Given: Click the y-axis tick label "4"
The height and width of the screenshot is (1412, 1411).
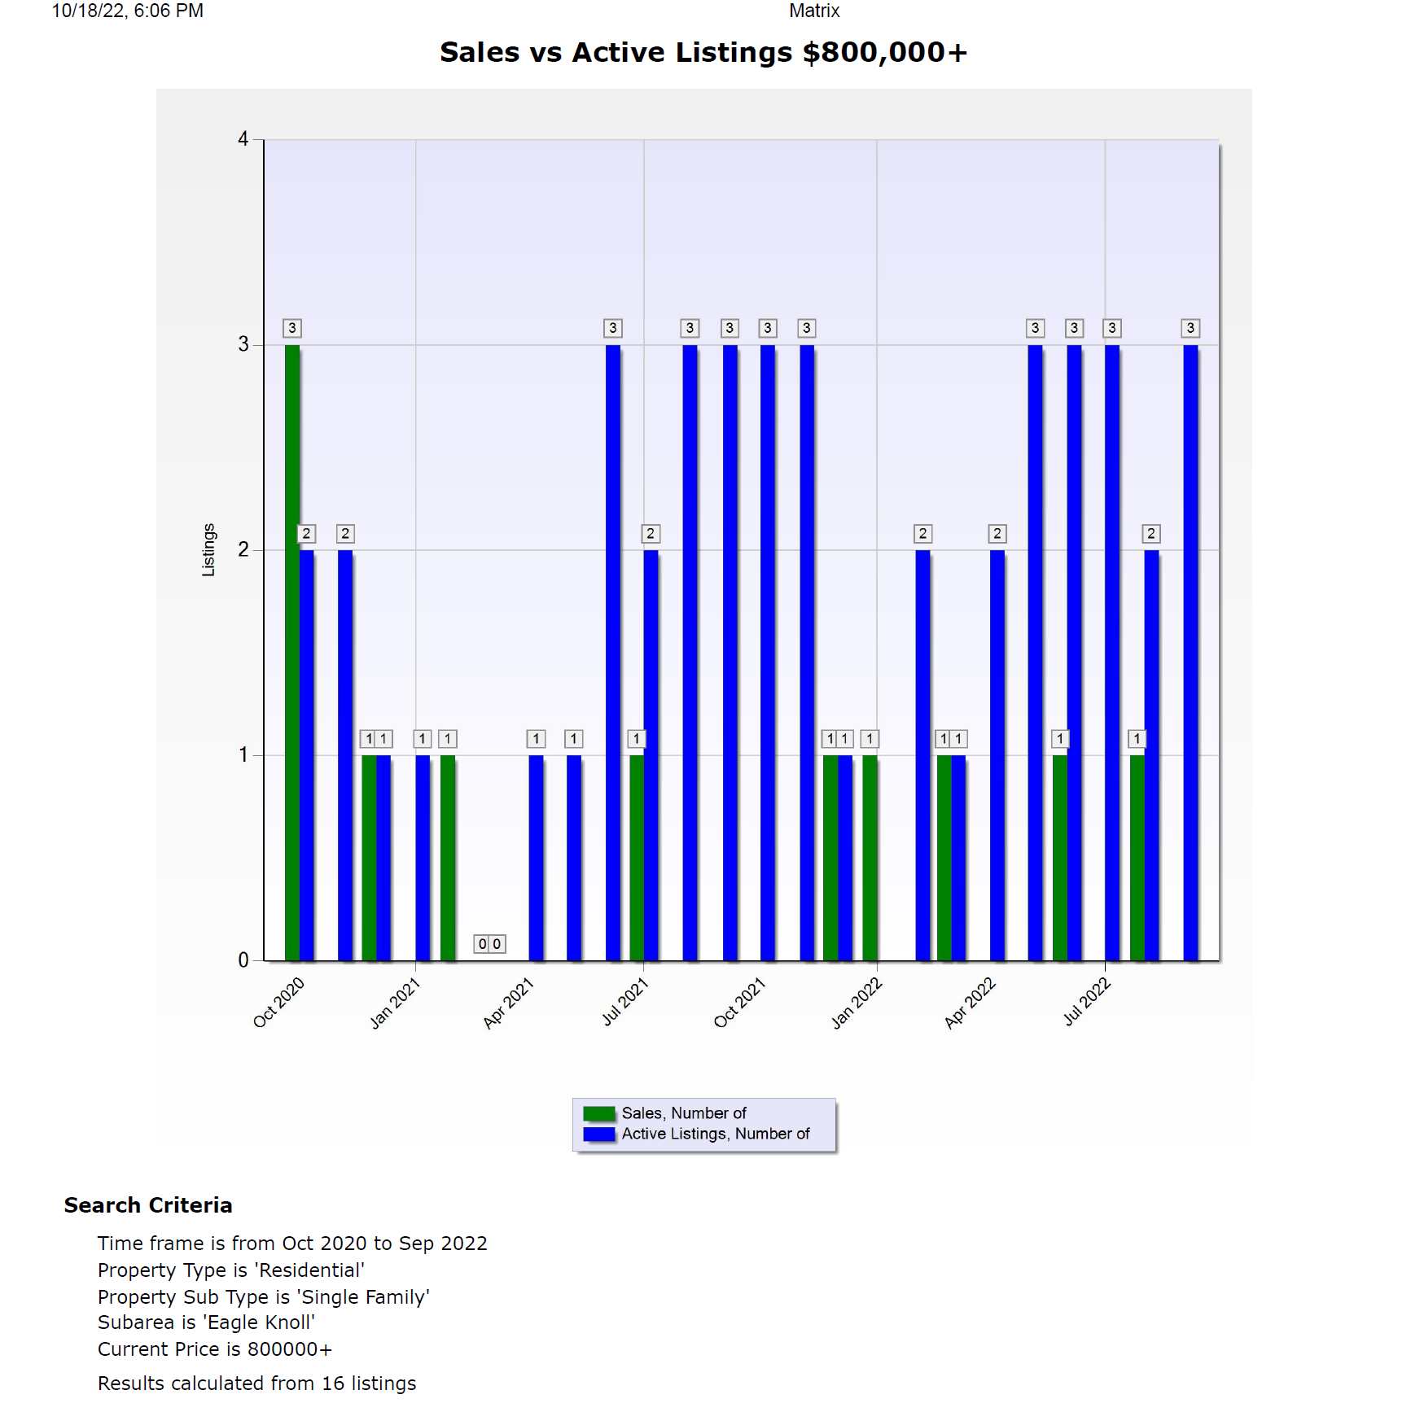Looking at the screenshot, I should point(243,139).
